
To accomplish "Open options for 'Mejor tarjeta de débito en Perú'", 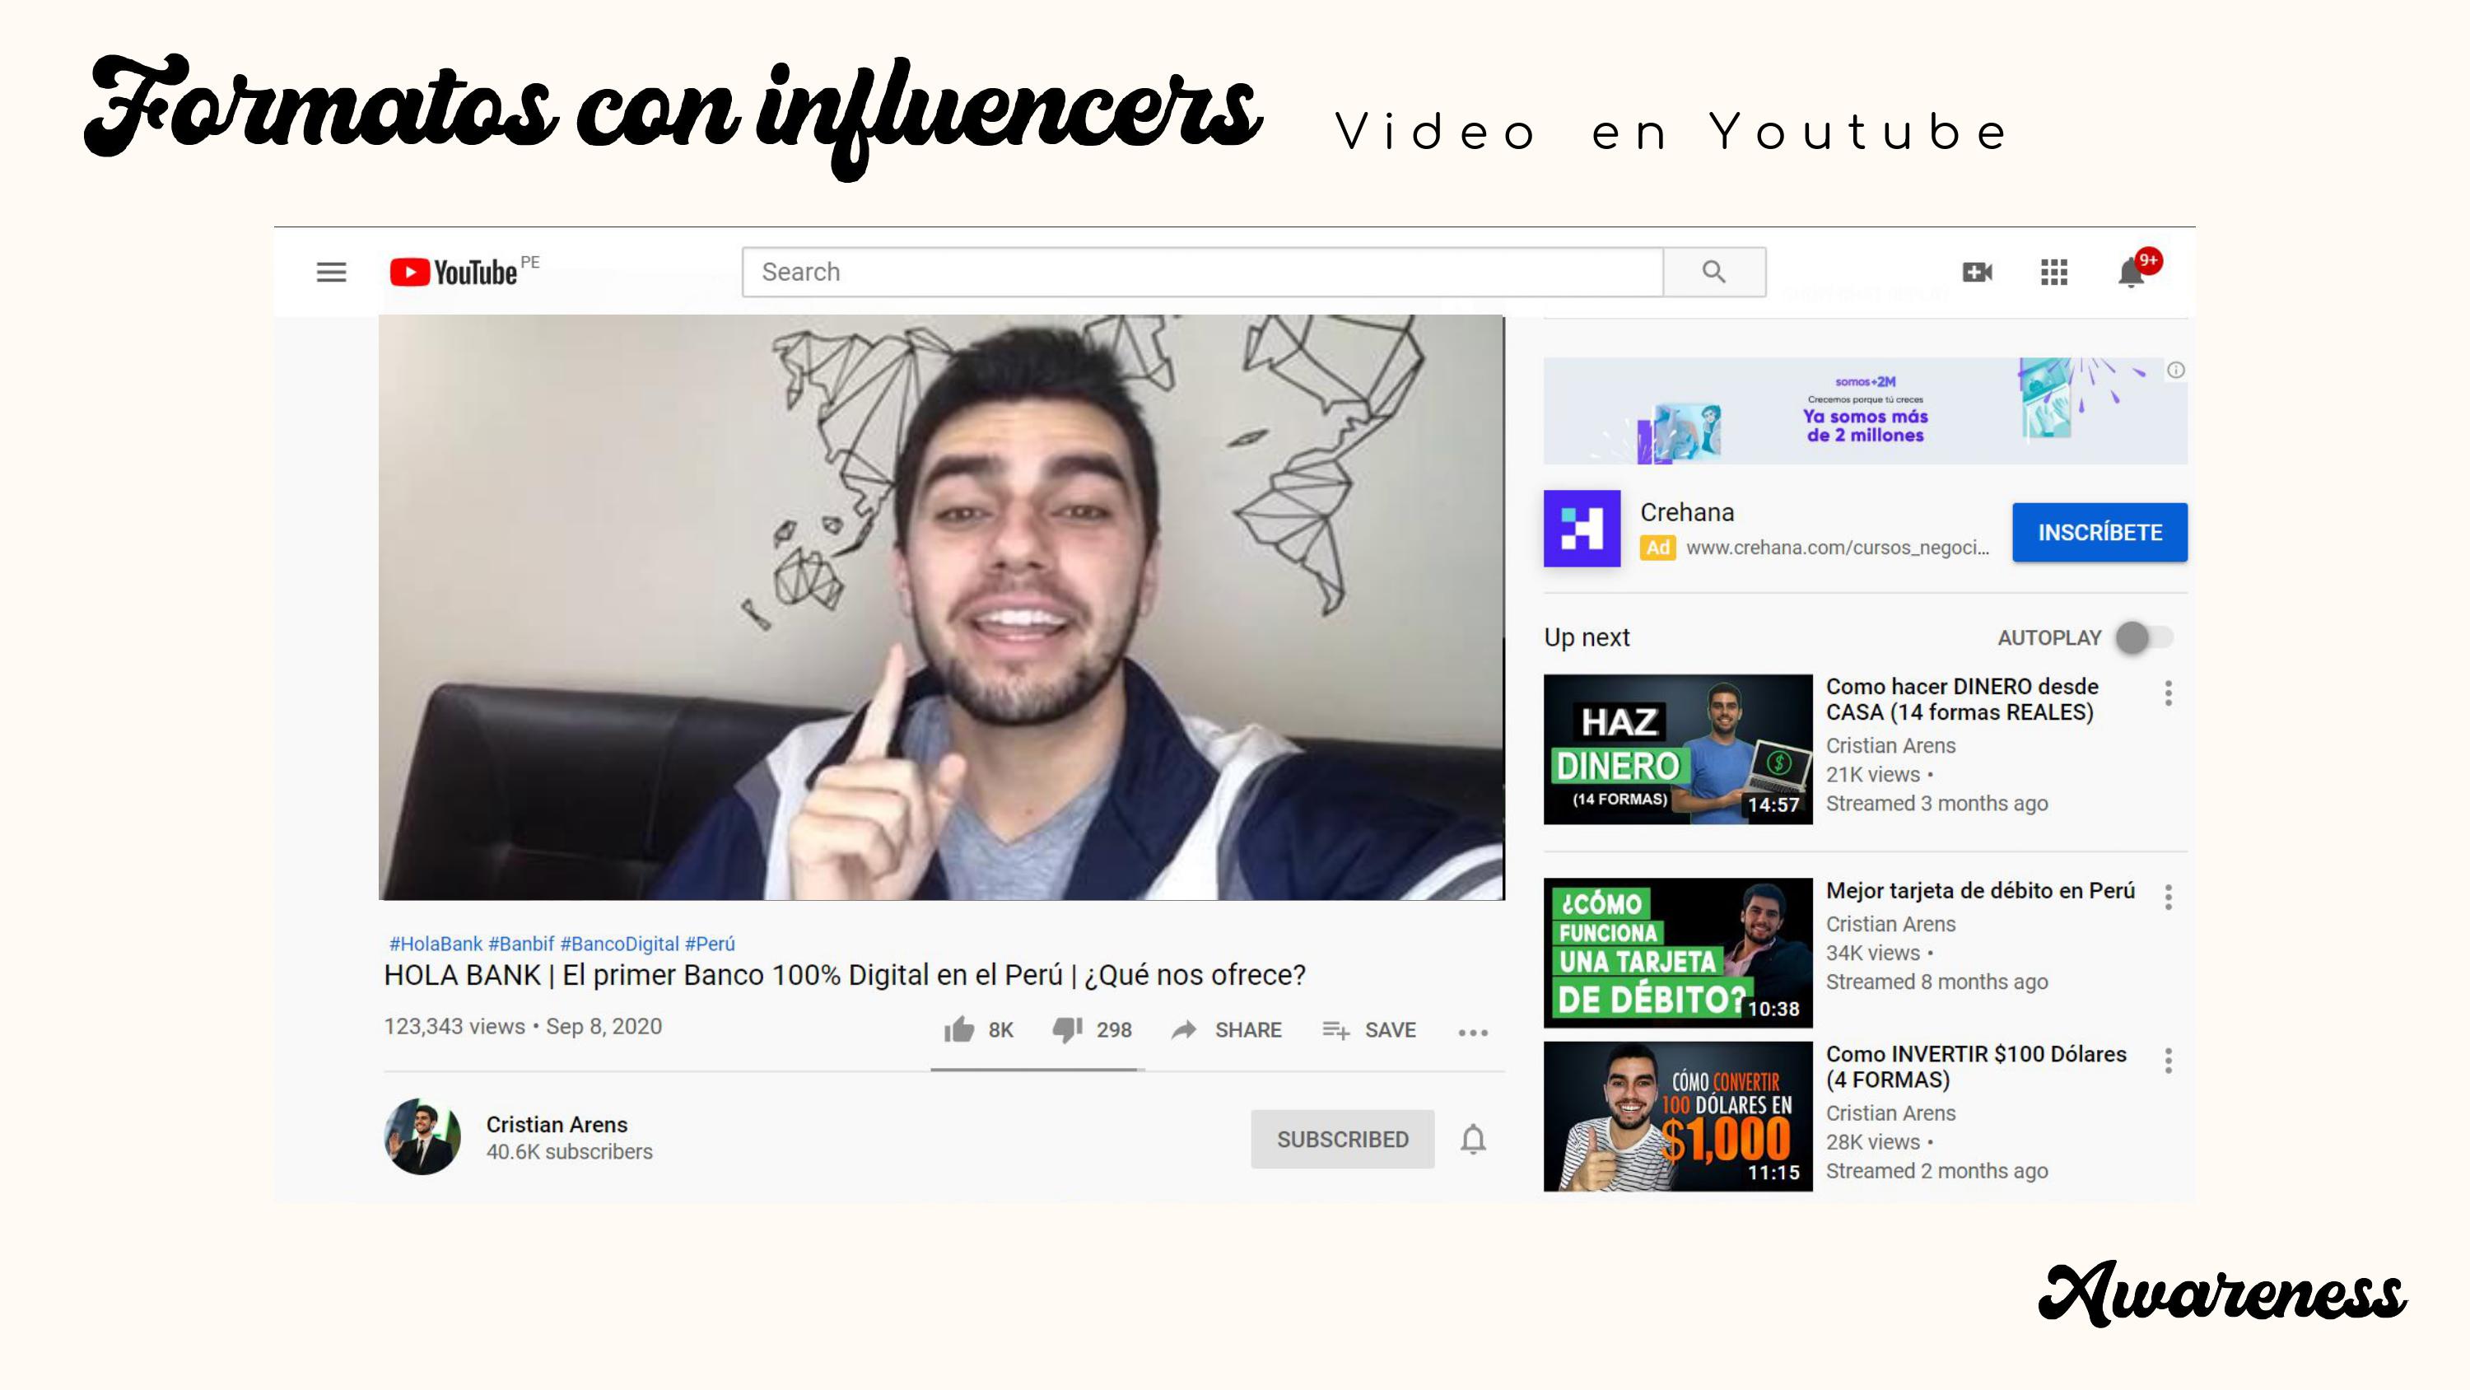I will click(x=2168, y=898).
